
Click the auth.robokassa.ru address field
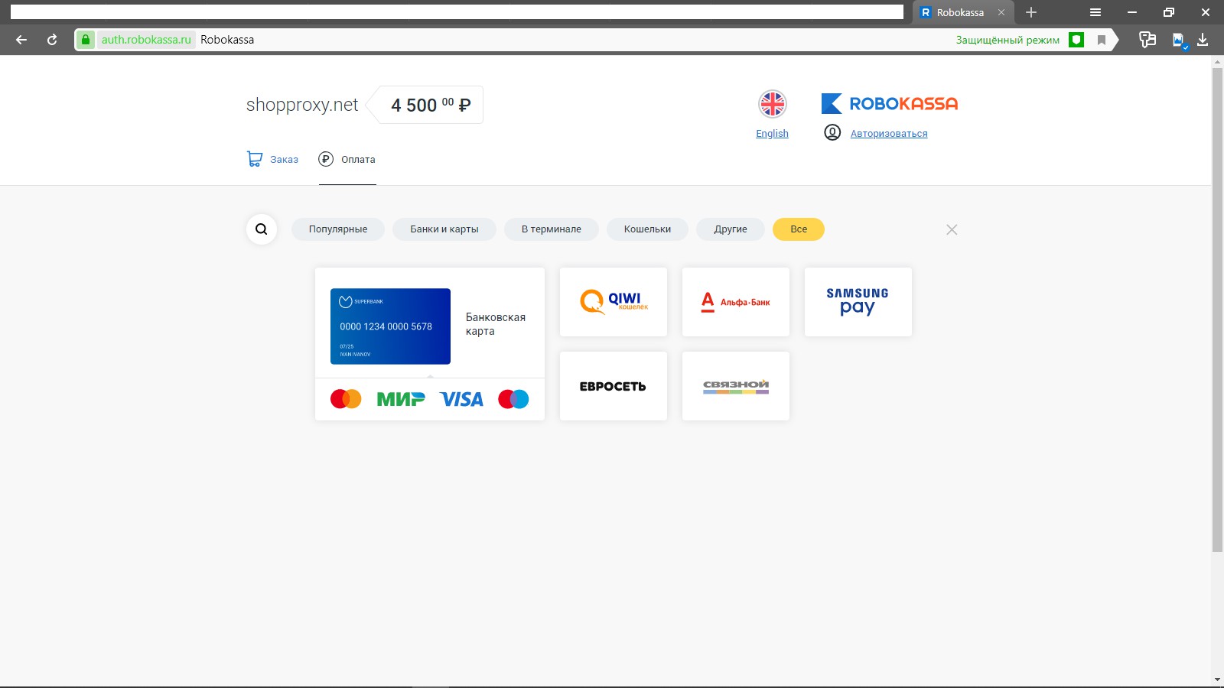click(146, 40)
